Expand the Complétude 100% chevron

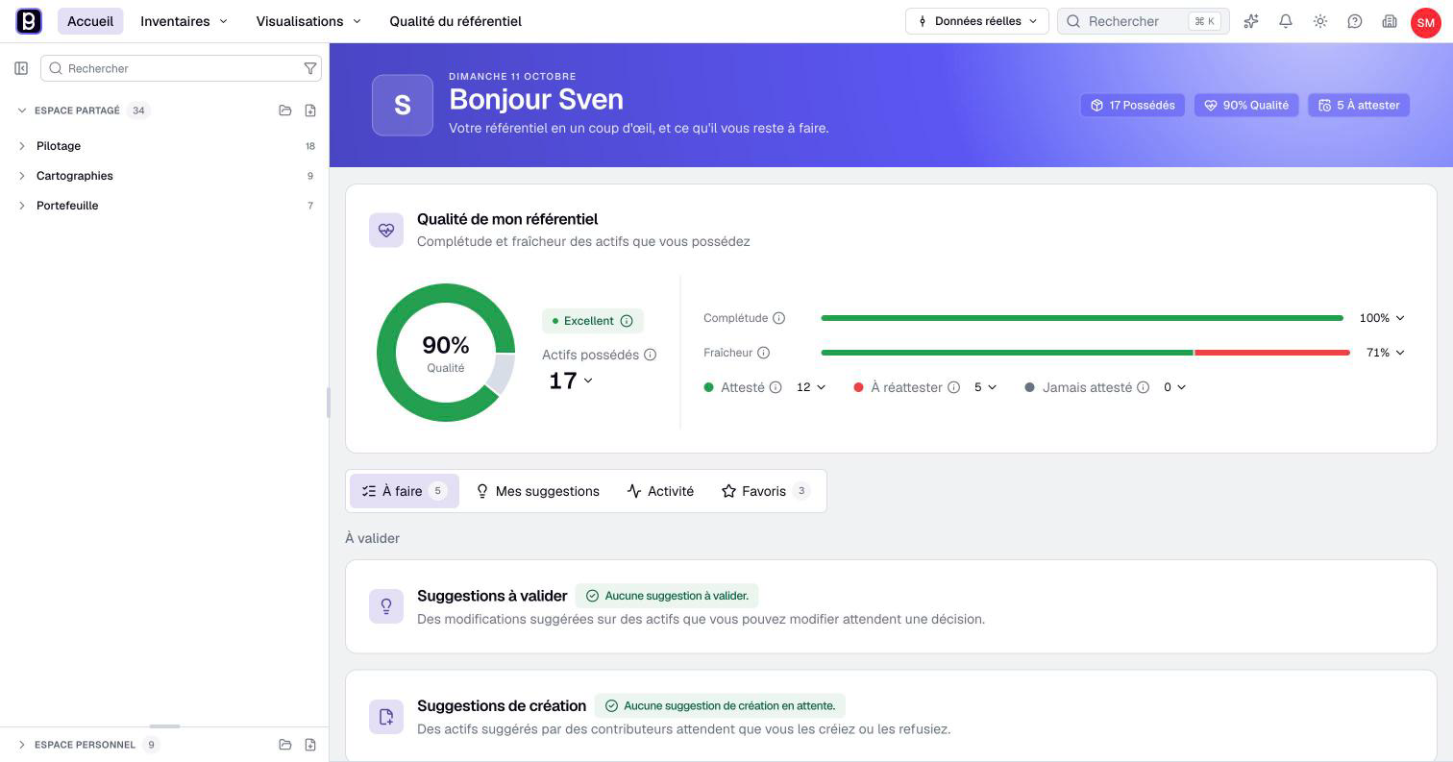coord(1400,318)
